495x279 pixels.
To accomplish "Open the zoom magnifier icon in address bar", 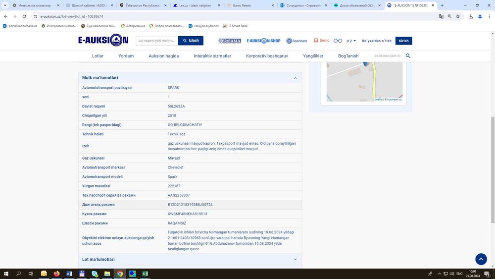I will tap(449, 16).
